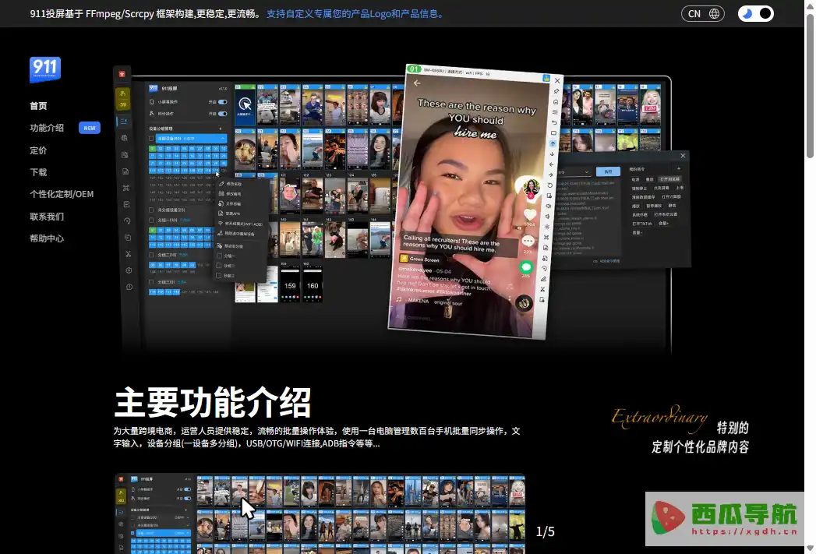Image resolution: width=816 pixels, height=554 pixels.
Task: Toggle the dark mode switch
Action: [x=756, y=14]
